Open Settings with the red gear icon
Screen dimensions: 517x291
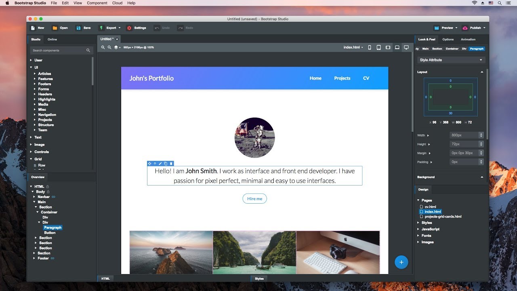[136, 28]
